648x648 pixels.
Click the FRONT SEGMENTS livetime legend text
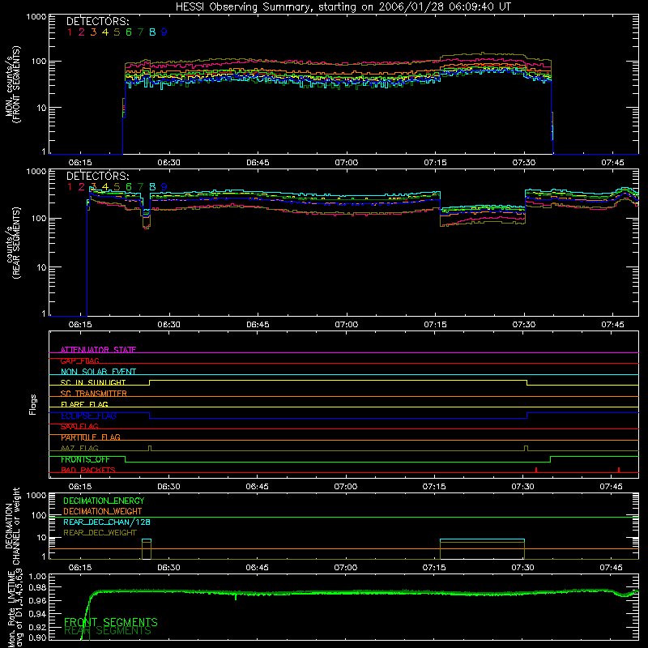[x=111, y=622]
